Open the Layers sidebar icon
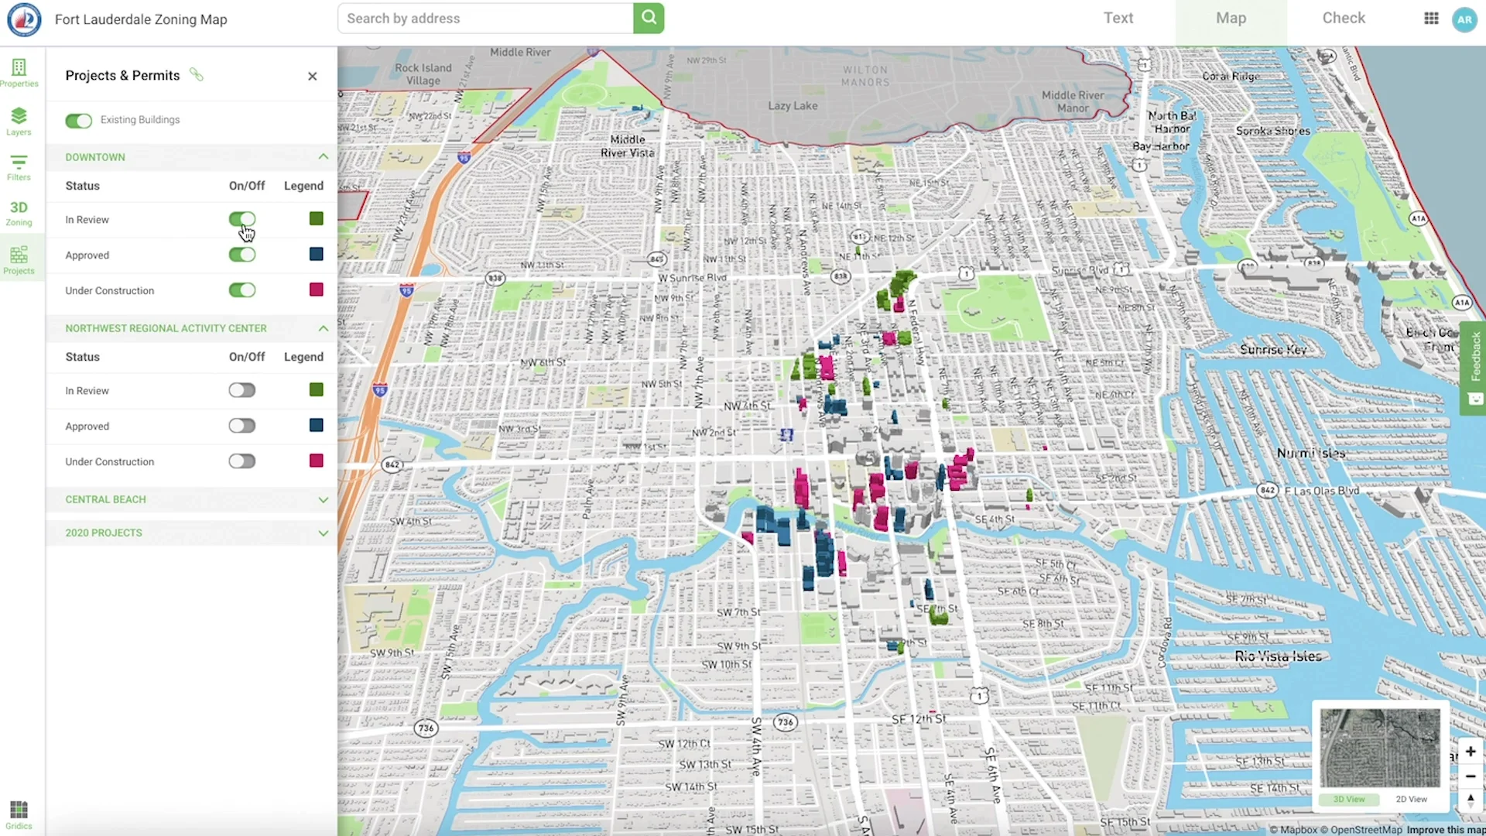 (19, 121)
